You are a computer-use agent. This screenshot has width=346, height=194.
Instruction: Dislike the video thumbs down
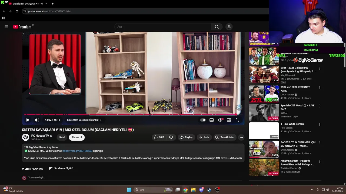[171, 137]
